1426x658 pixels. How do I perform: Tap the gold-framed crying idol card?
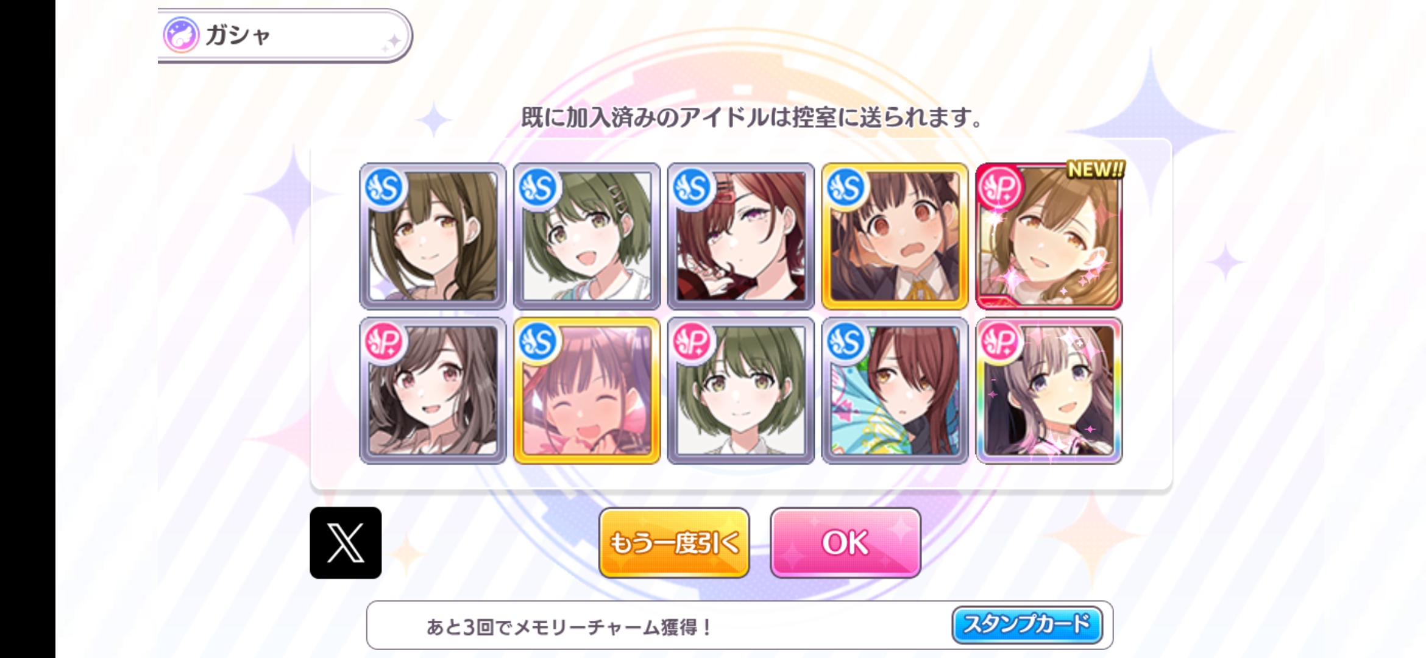895,236
